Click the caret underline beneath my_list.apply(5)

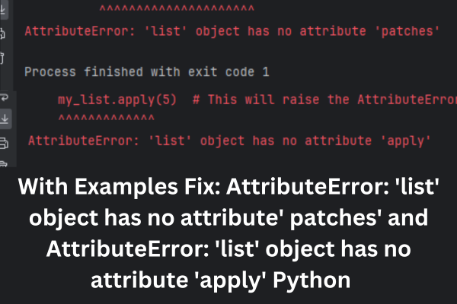click(107, 118)
